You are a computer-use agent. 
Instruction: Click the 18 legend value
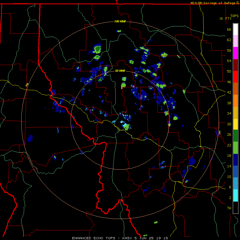coord(229,156)
